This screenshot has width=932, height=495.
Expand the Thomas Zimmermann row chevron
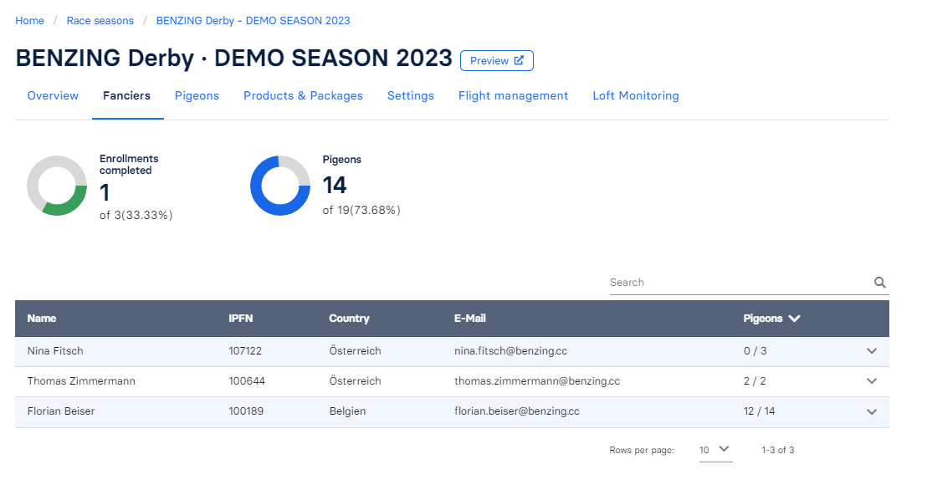(x=872, y=381)
